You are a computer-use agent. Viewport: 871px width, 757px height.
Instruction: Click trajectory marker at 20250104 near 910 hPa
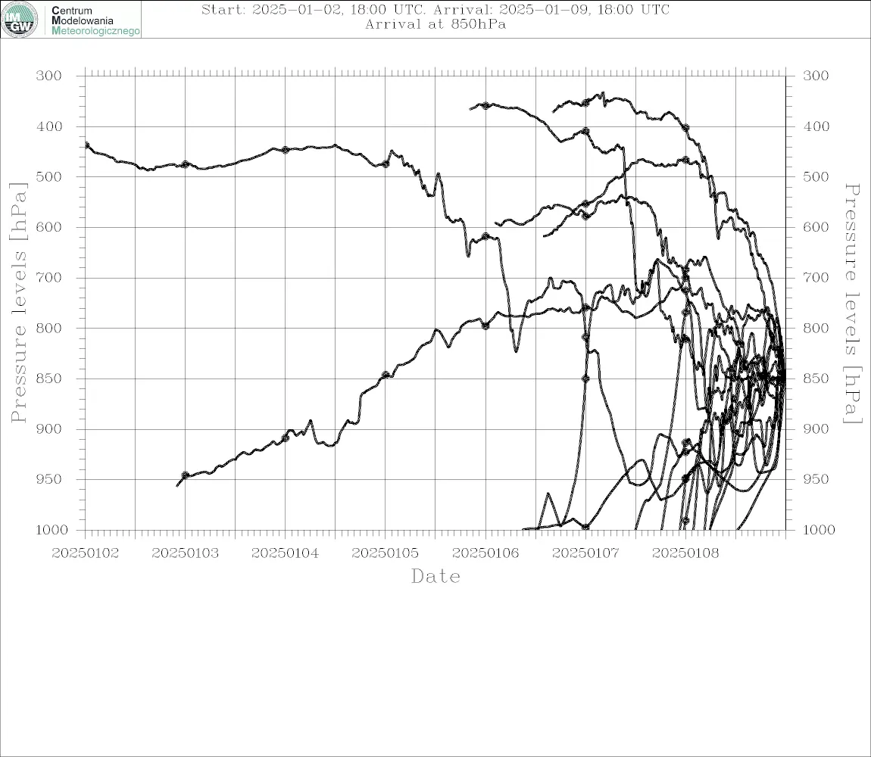286,438
